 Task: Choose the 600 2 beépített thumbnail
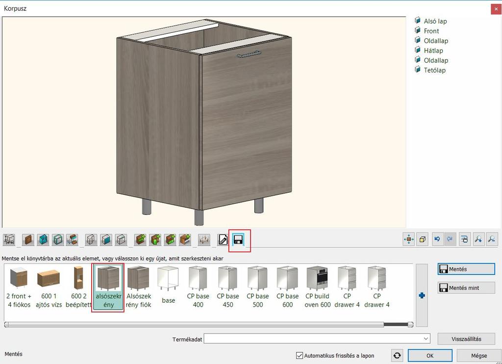pos(78,287)
